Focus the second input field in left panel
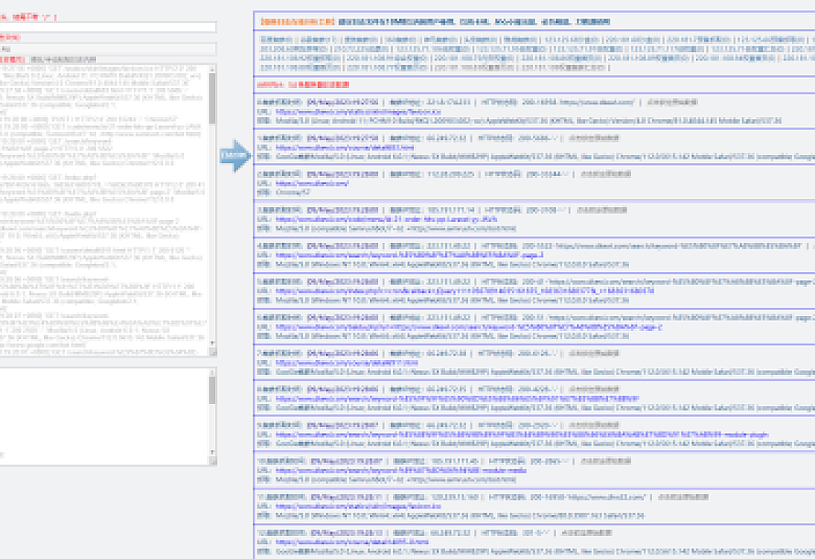The width and height of the screenshot is (815, 559). pyautogui.click(x=108, y=49)
